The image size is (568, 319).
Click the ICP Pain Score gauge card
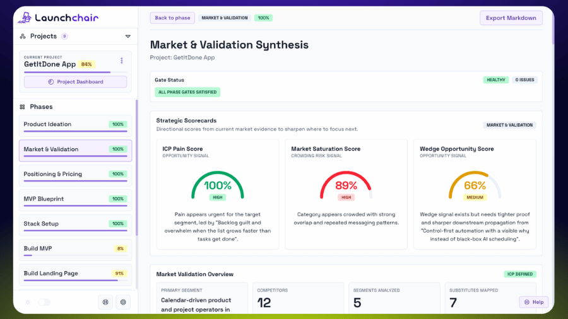[x=218, y=194]
